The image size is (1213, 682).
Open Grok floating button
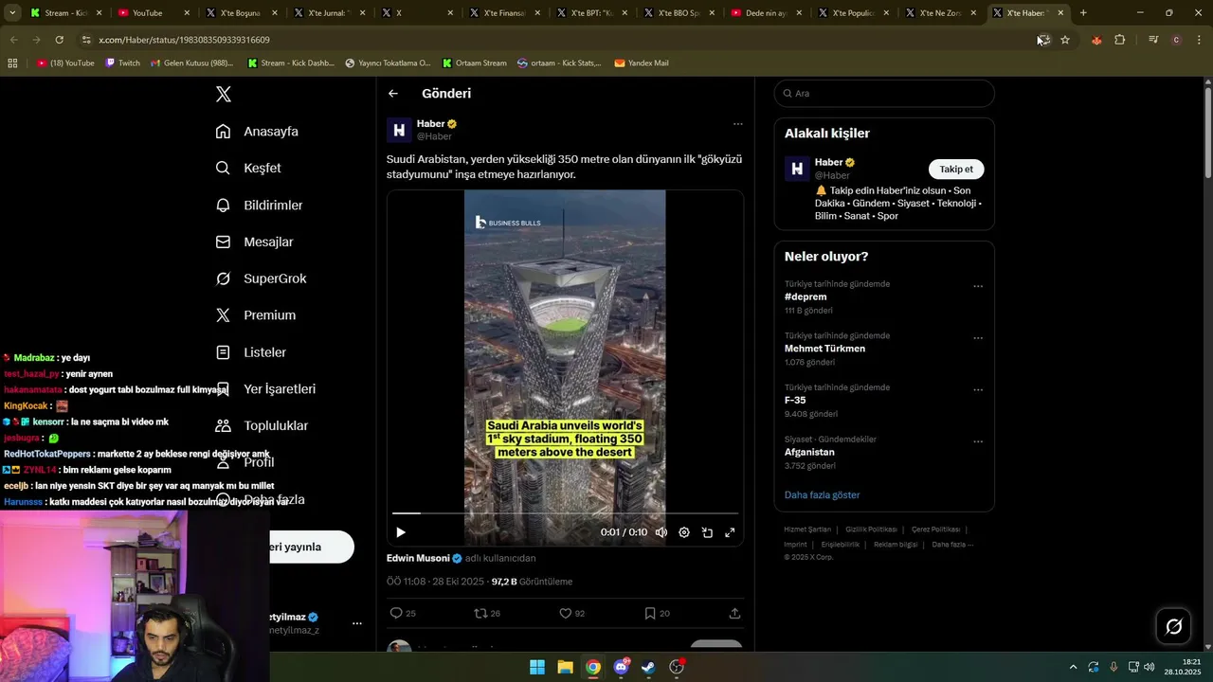click(1173, 626)
